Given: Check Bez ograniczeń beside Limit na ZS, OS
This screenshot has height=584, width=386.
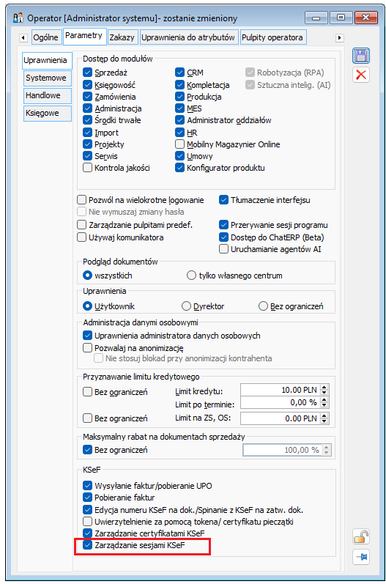Looking at the screenshot, I should click(x=87, y=418).
